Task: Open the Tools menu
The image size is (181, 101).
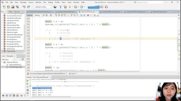Action: [69, 2]
